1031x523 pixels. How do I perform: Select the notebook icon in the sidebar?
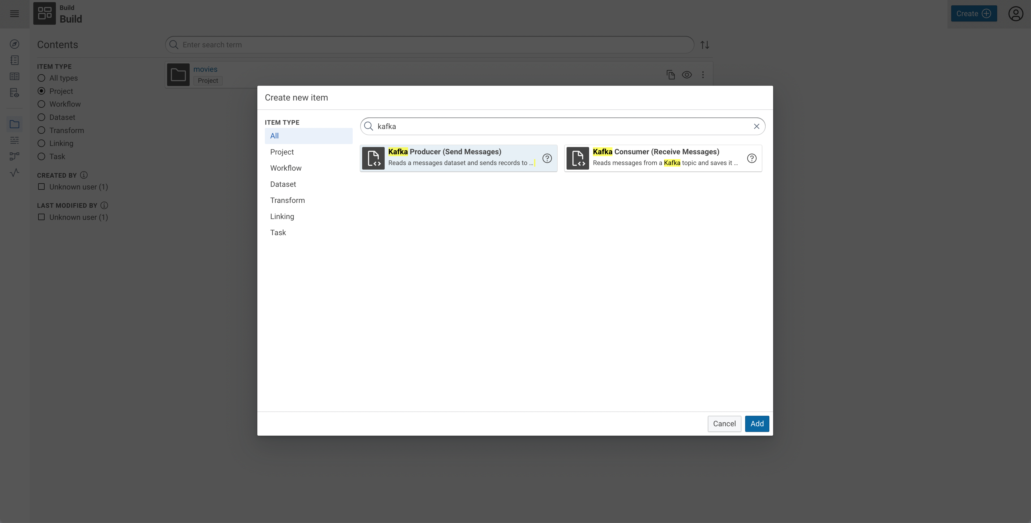pyautogui.click(x=15, y=60)
